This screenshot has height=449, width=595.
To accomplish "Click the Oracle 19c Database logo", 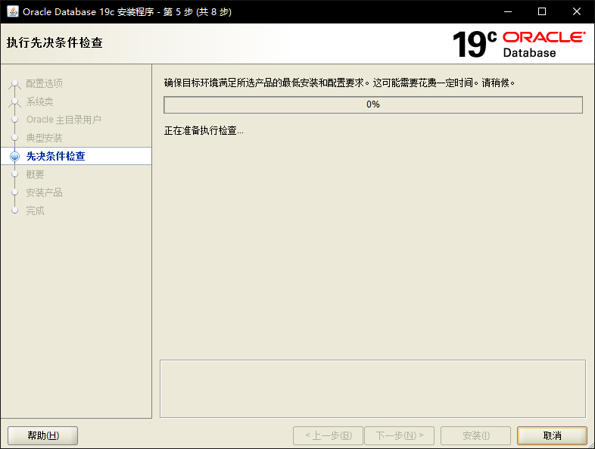I will pos(519,45).
